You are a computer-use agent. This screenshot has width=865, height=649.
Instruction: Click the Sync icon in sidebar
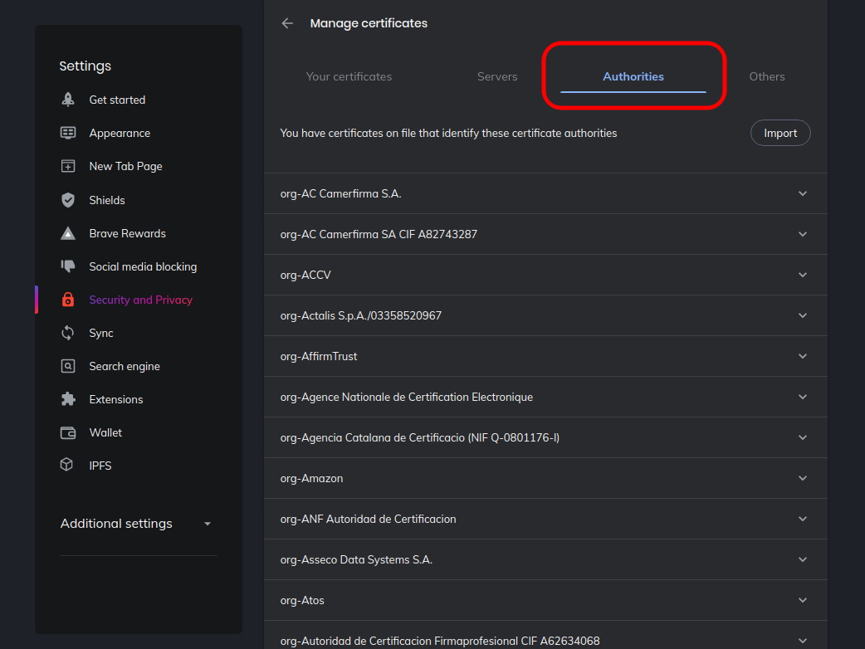(68, 333)
